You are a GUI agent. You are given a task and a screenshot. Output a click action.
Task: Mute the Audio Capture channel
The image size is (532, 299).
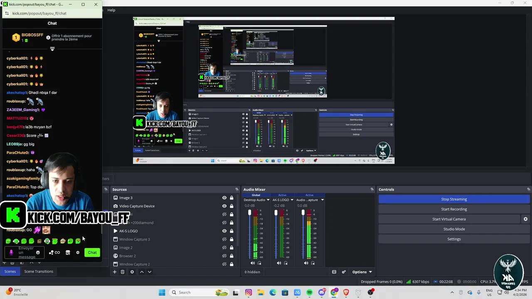tap(306, 263)
